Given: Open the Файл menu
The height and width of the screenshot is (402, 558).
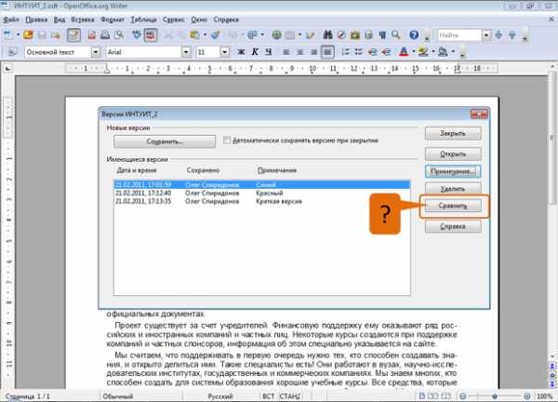Looking at the screenshot, I should pyautogui.click(x=11, y=20).
